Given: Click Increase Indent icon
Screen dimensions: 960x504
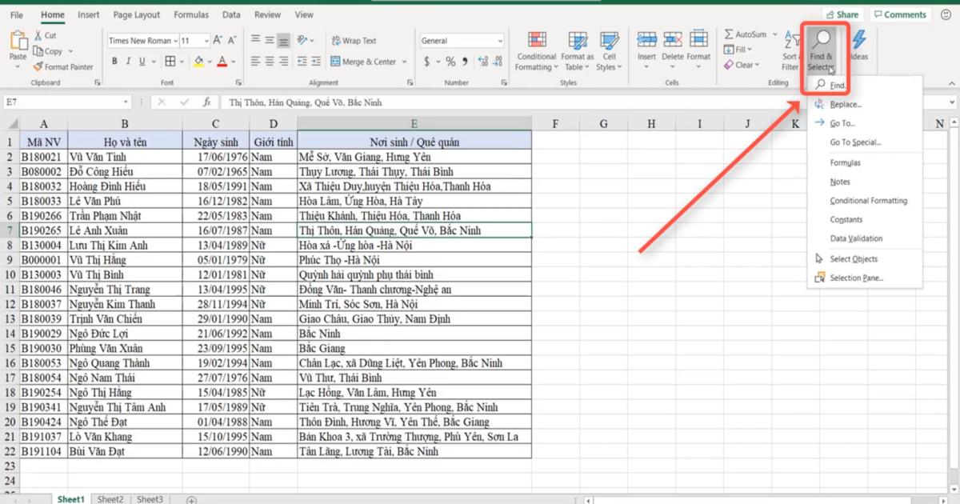Looking at the screenshot, I should (316, 62).
